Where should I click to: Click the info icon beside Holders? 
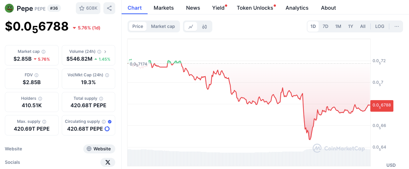40,99
